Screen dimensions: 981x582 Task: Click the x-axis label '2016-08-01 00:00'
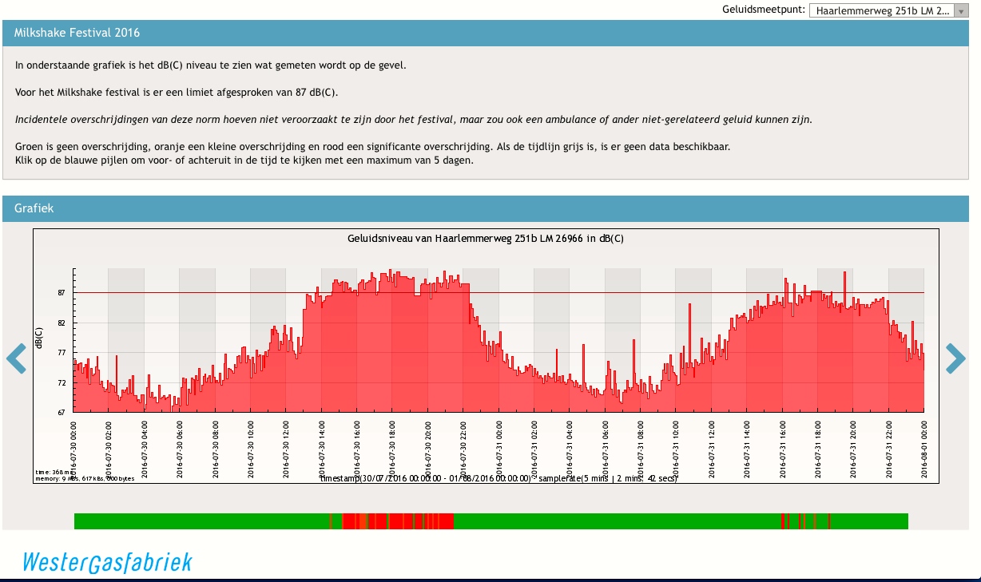923,449
